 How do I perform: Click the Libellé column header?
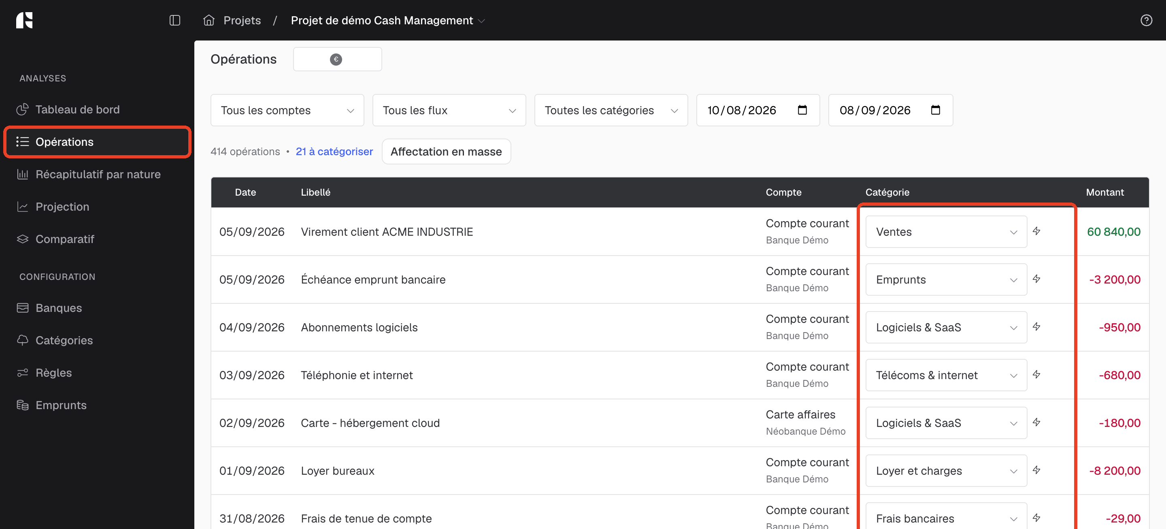[315, 192]
